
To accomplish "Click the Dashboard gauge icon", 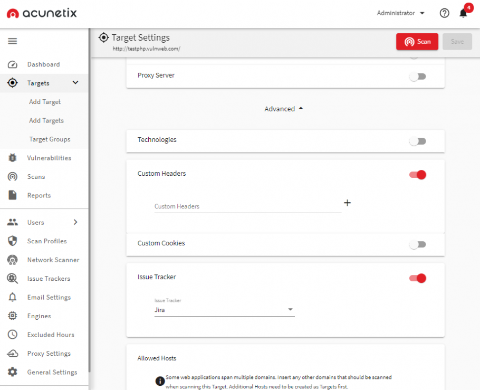I will click(13, 64).
